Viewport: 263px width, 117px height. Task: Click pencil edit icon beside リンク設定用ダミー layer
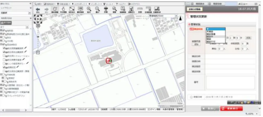tap(27, 63)
